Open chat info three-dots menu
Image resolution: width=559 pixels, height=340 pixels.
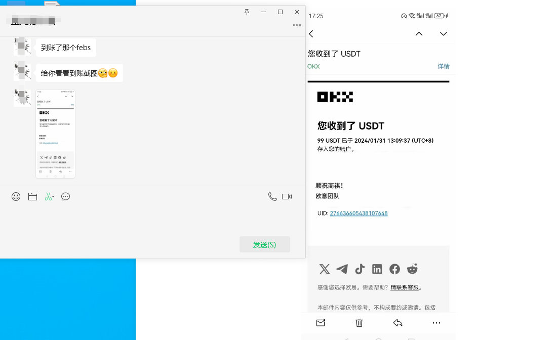pyautogui.click(x=297, y=25)
